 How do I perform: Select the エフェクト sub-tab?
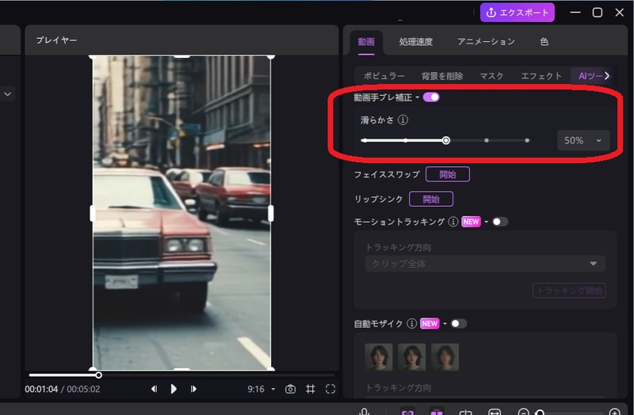[541, 76]
